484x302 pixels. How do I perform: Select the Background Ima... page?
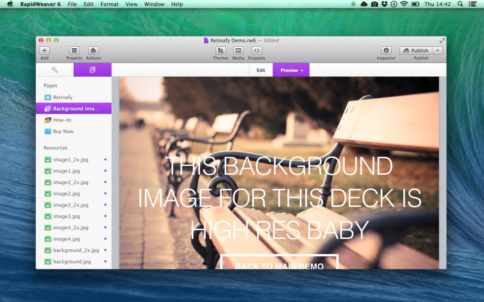pos(74,108)
